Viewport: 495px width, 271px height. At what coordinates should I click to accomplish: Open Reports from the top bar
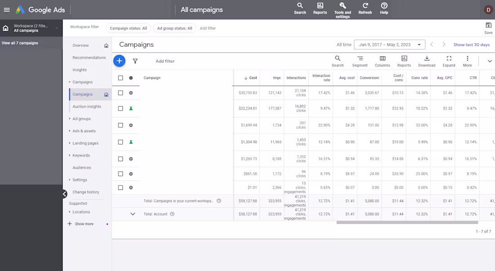click(x=319, y=9)
